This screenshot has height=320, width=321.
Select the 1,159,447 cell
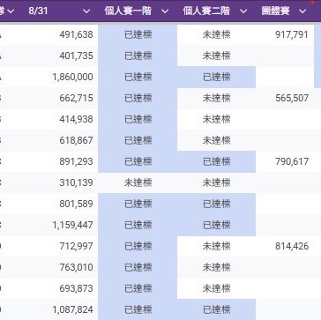(72, 225)
